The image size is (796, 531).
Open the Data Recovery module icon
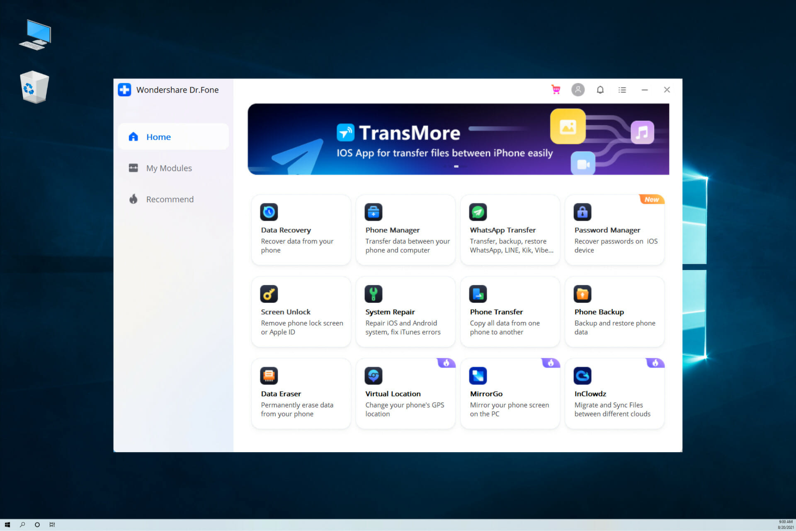[269, 212]
